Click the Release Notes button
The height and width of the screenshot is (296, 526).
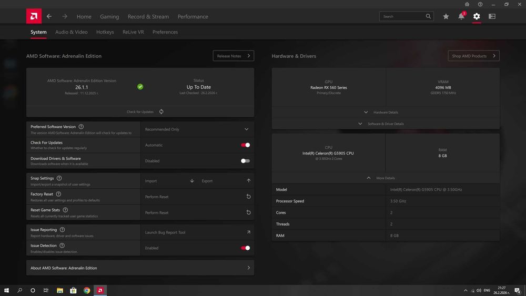coord(234,56)
